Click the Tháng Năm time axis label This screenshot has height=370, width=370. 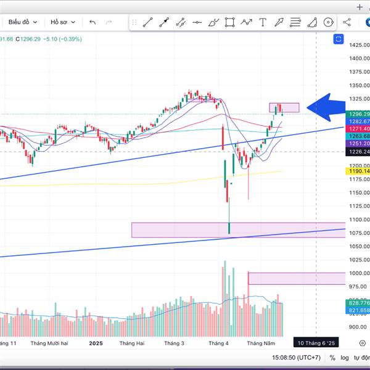(261, 343)
